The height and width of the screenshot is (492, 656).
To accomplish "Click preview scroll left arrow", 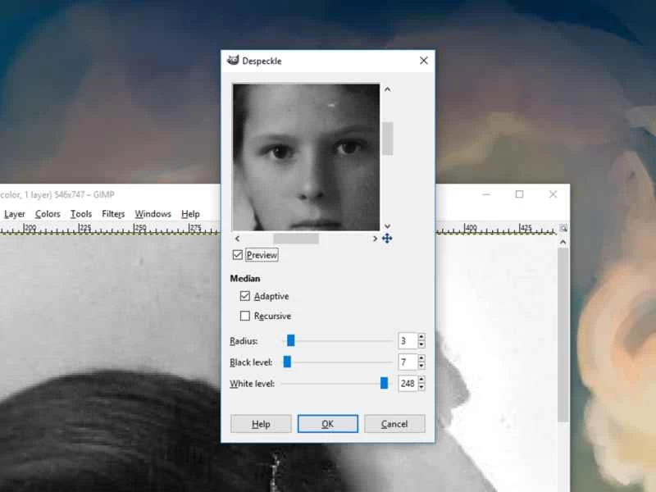I will click(x=238, y=239).
